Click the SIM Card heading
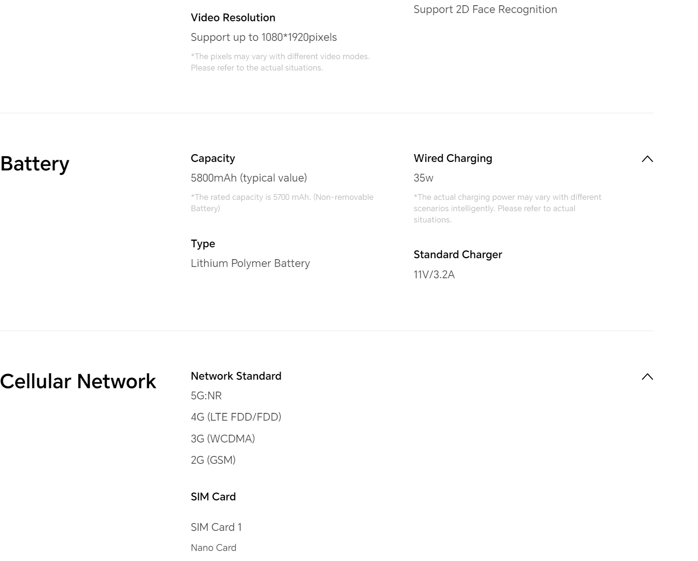 tap(213, 497)
